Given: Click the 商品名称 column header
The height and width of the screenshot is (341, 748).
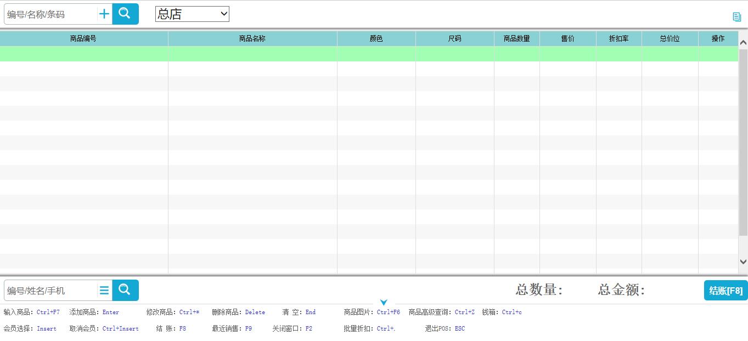Looking at the screenshot, I should [x=252, y=38].
